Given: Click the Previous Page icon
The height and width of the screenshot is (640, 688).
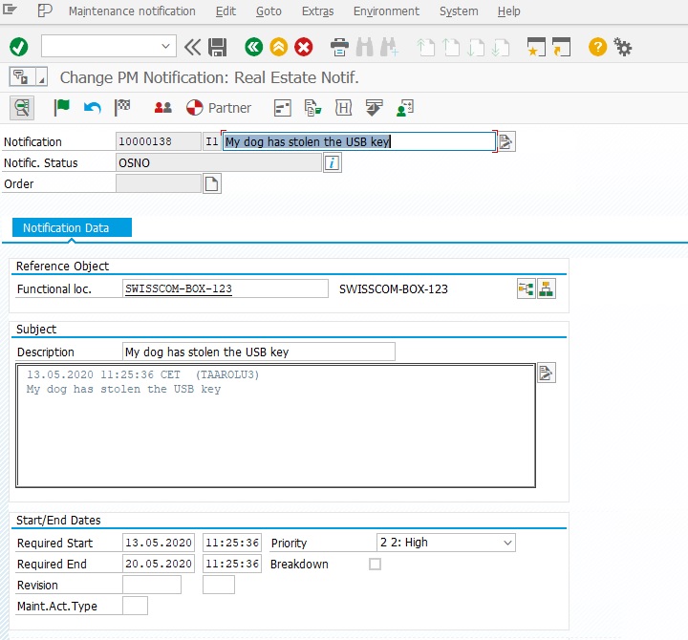Looking at the screenshot, I should tap(450, 47).
